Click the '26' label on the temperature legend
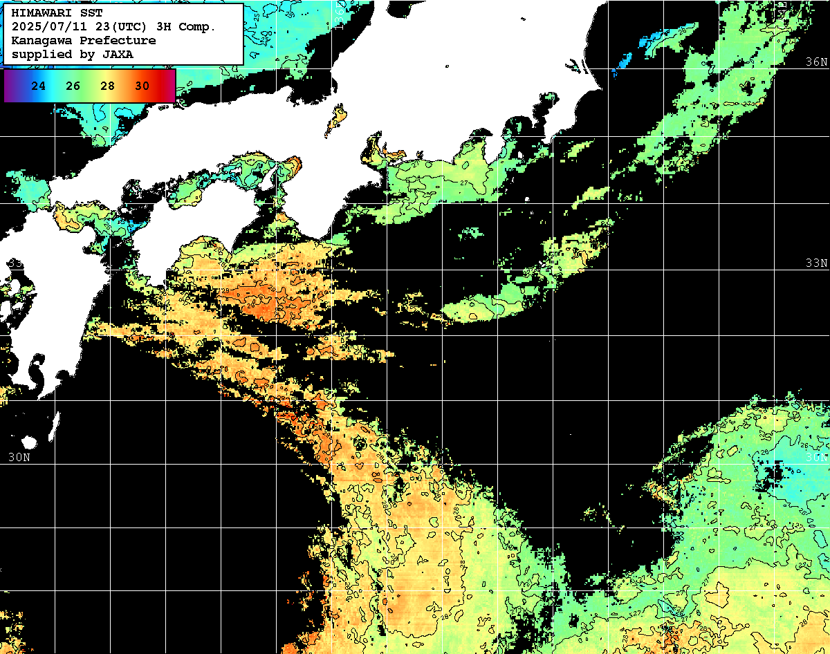The width and height of the screenshot is (830, 654). coord(73,86)
